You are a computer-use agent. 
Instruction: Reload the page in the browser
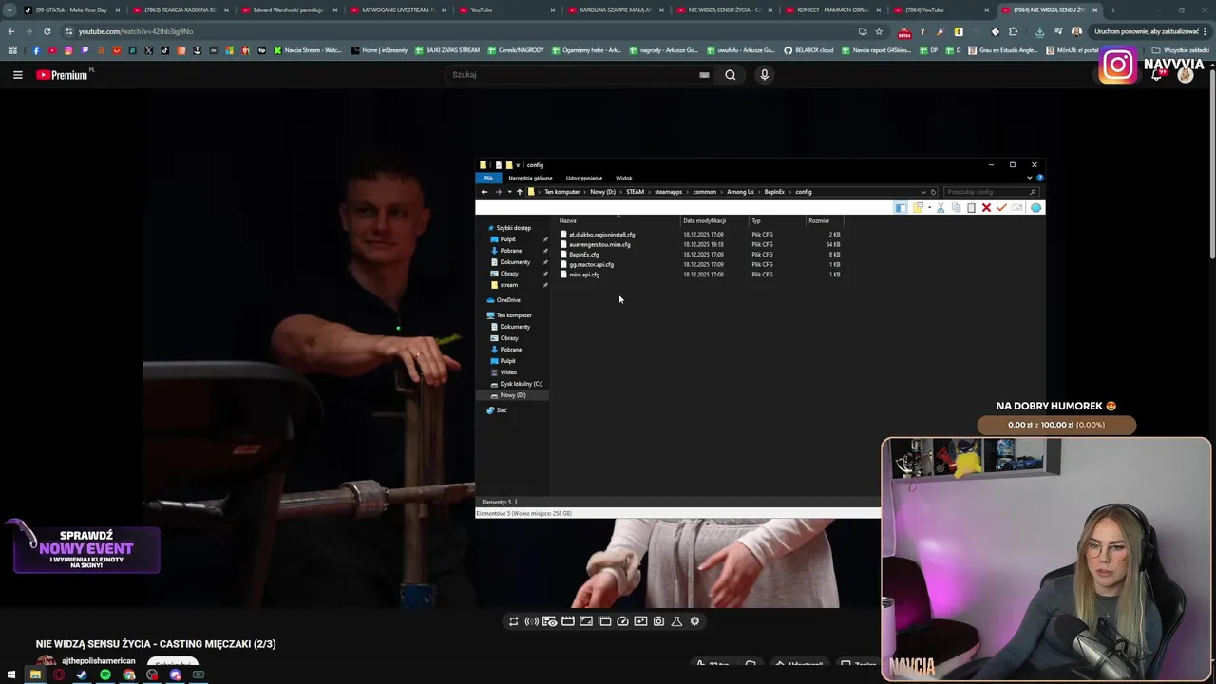(x=47, y=31)
